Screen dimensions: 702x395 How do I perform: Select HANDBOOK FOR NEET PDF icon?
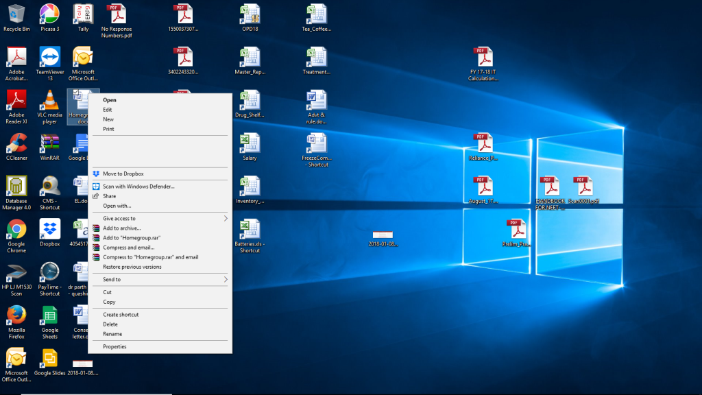click(x=550, y=193)
